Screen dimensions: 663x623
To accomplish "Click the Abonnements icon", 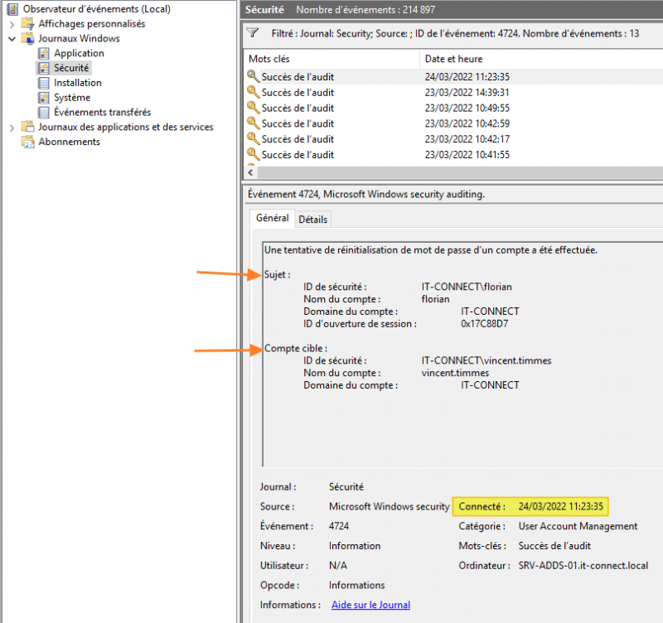I will coord(28,142).
